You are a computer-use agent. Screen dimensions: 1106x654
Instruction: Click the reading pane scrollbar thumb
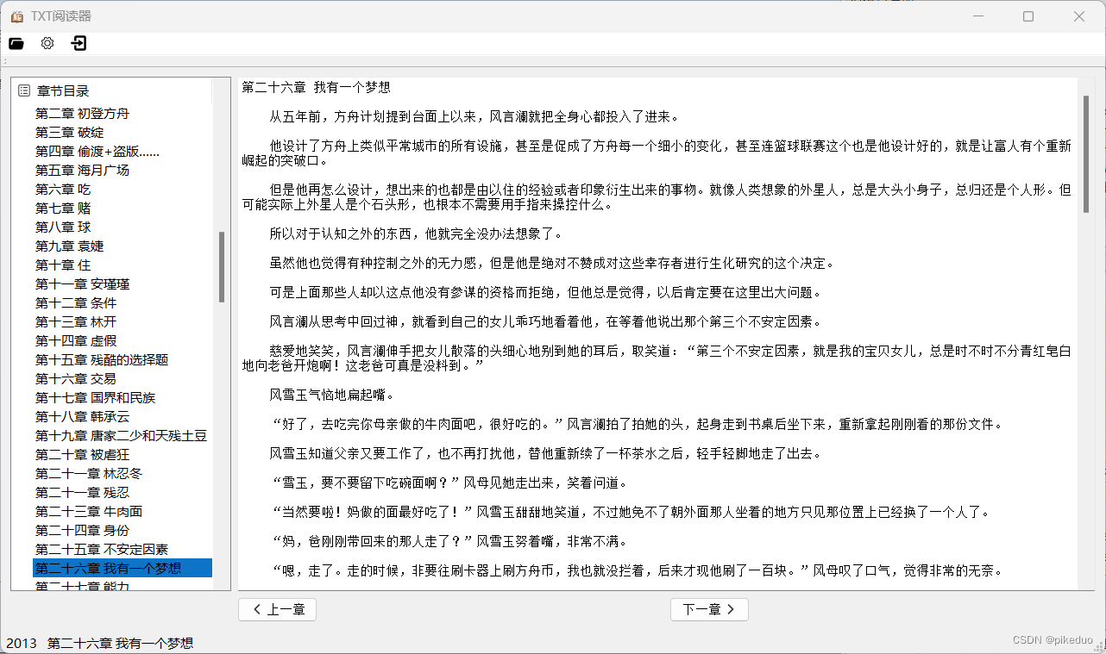1086,153
